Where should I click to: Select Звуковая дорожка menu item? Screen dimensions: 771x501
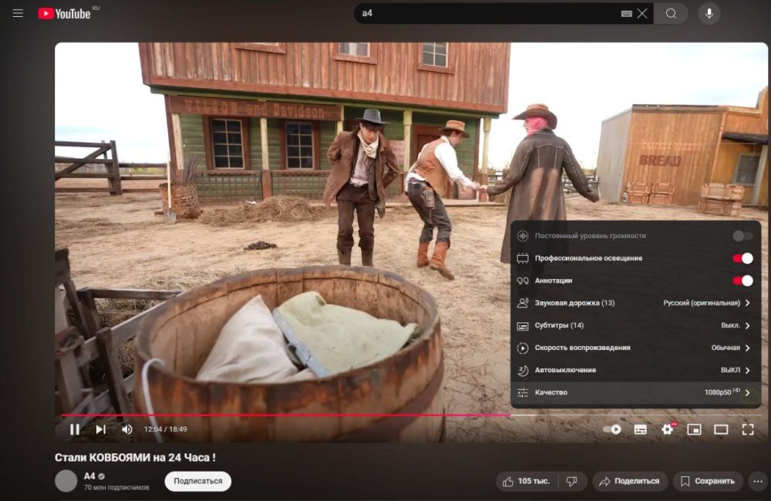[635, 303]
